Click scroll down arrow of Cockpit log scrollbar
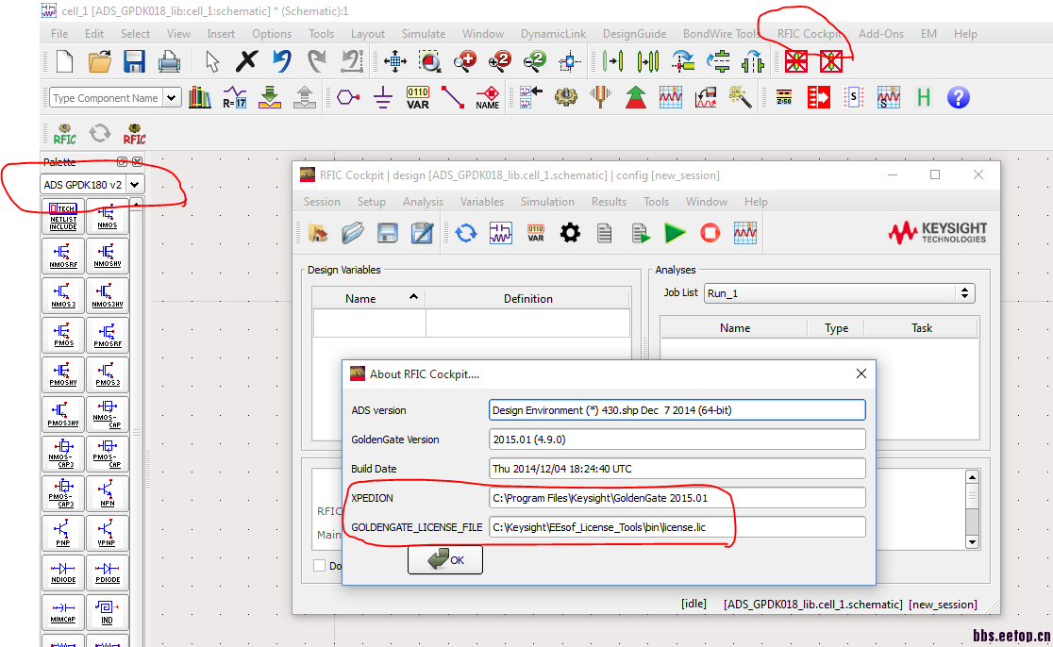The image size is (1053, 647). pos(972,541)
